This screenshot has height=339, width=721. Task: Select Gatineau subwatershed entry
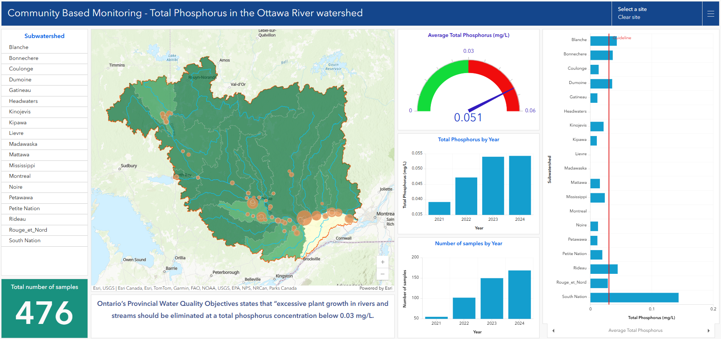click(45, 90)
